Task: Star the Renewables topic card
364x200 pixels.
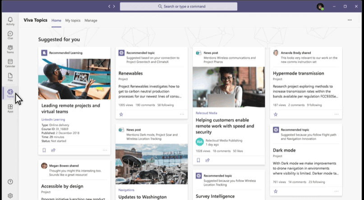Action: (121, 114)
